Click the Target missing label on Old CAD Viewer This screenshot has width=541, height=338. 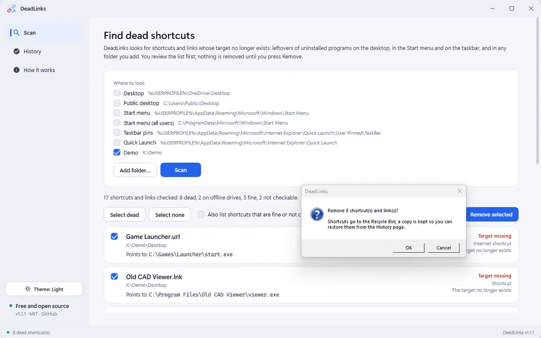tap(495, 275)
